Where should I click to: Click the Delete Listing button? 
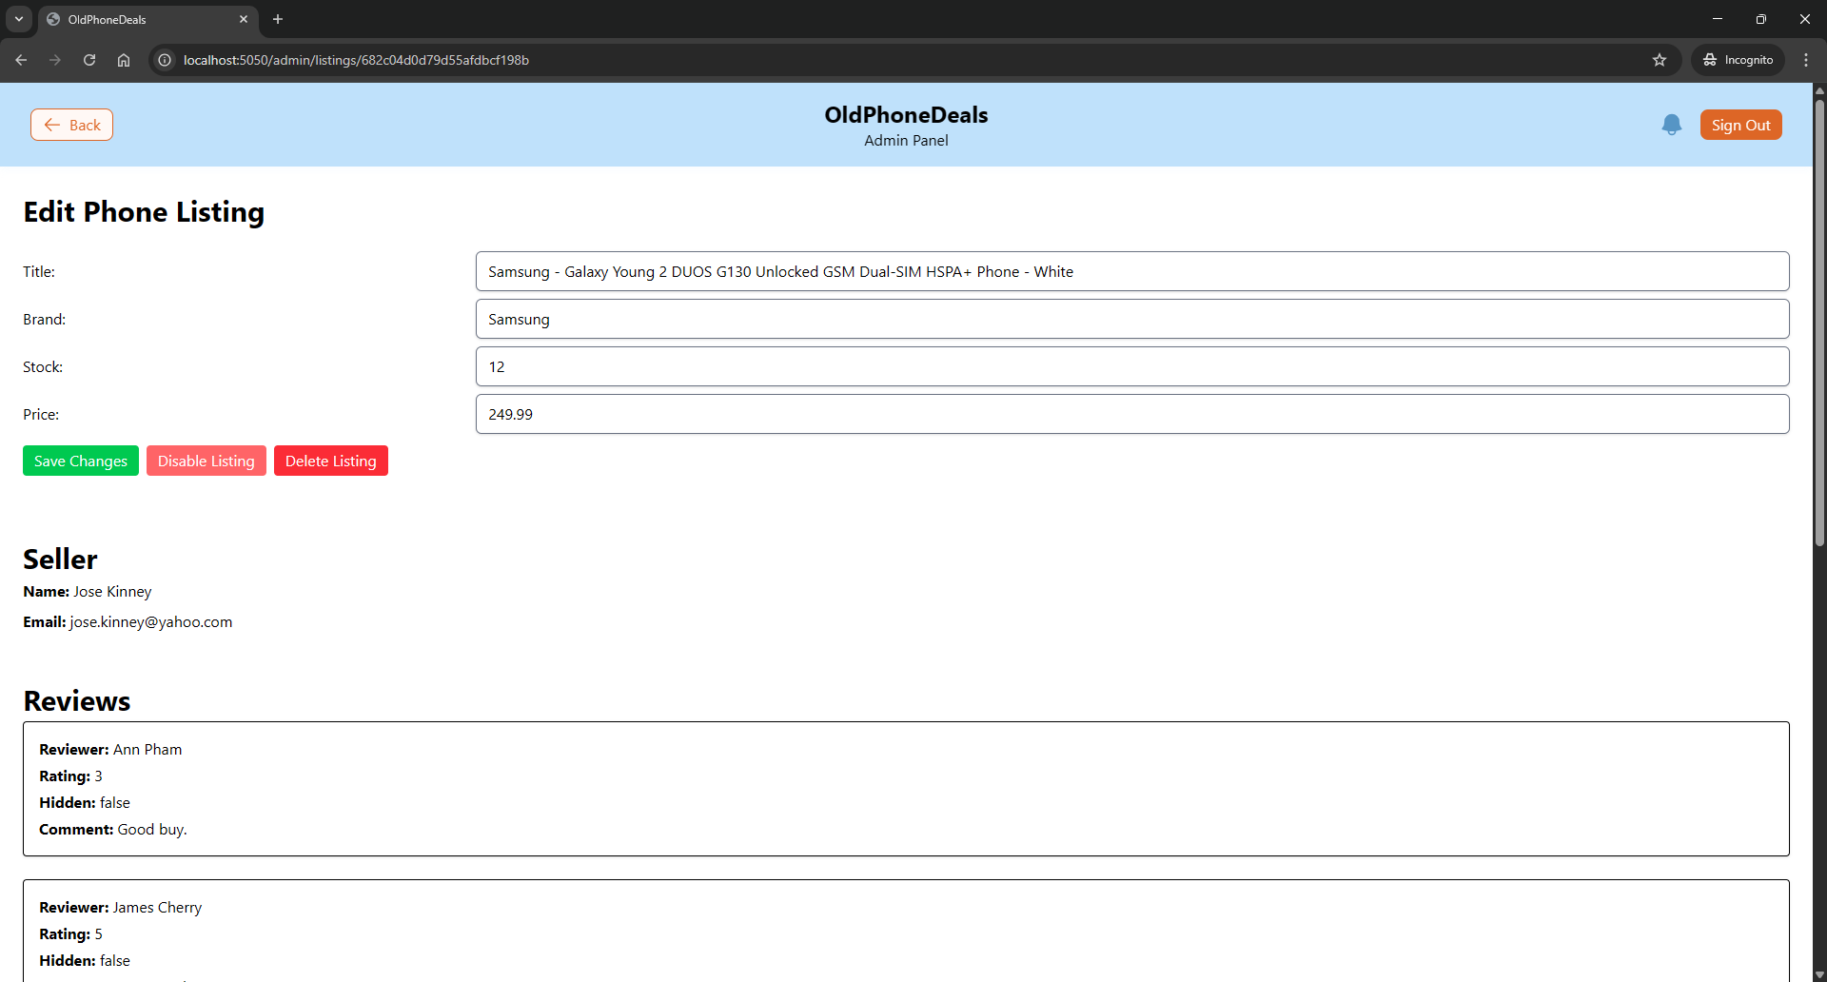click(x=330, y=461)
